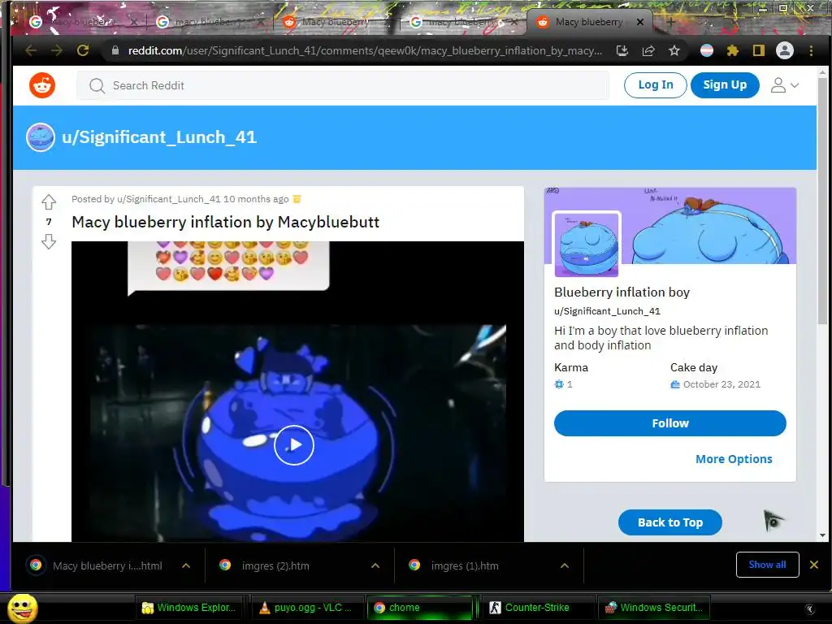
Task: Click the Sign Up button
Action: click(725, 84)
